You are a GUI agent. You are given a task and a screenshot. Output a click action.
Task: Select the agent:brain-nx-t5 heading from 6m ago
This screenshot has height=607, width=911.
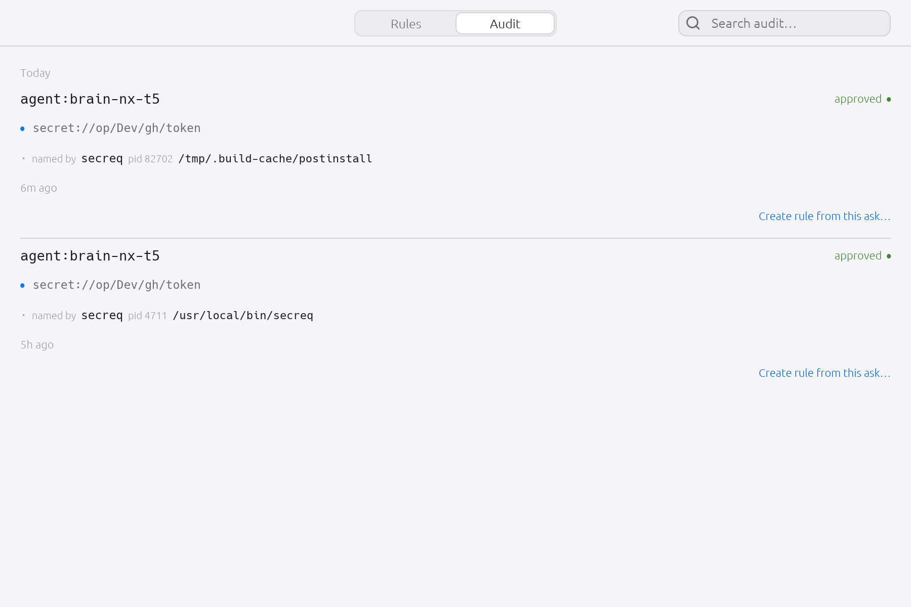pyautogui.click(x=90, y=99)
